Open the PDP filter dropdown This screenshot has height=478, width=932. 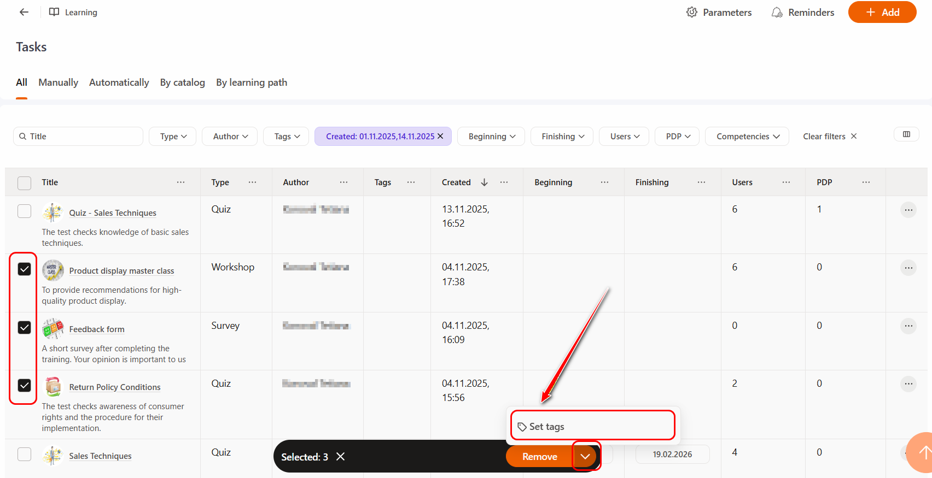tap(678, 137)
